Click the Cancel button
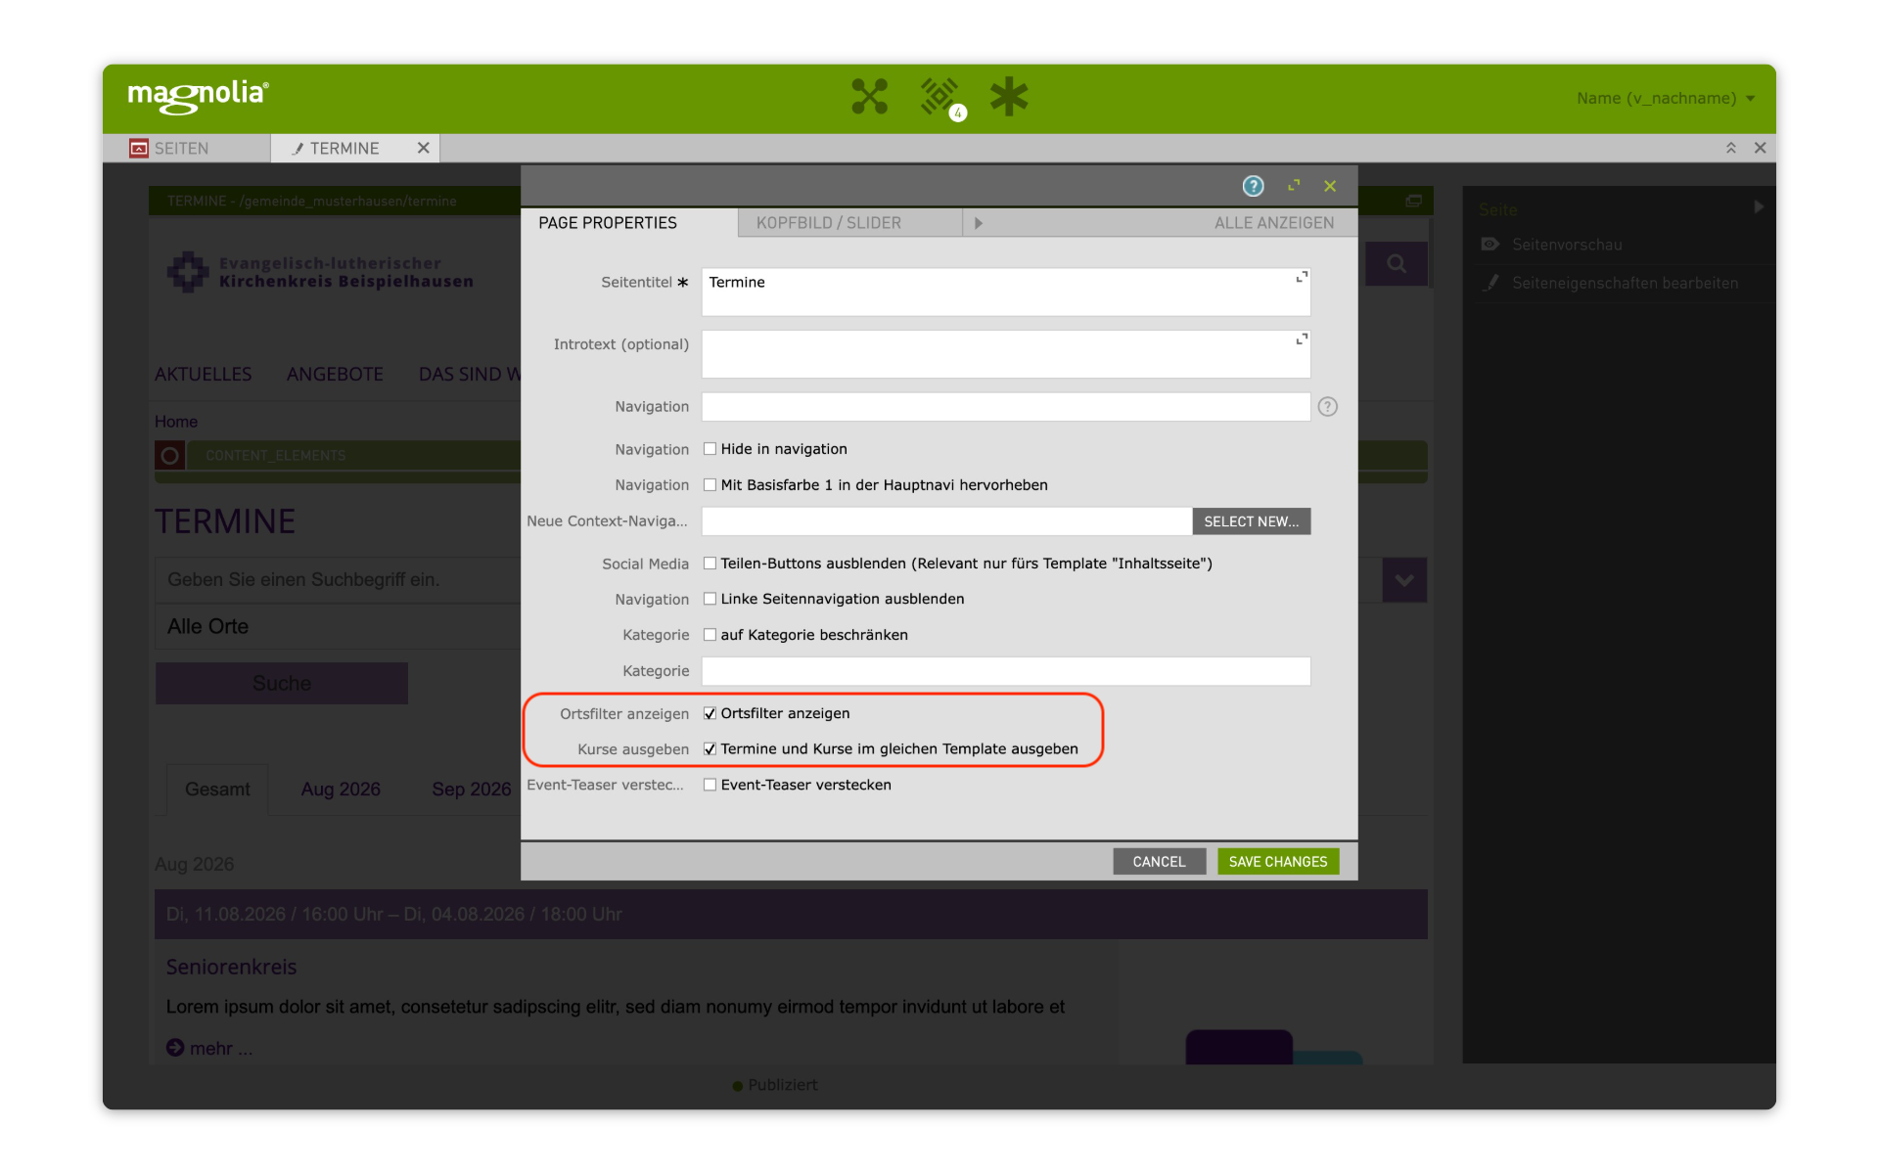The image size is (1879, 1174). [x=1159, y=862]
